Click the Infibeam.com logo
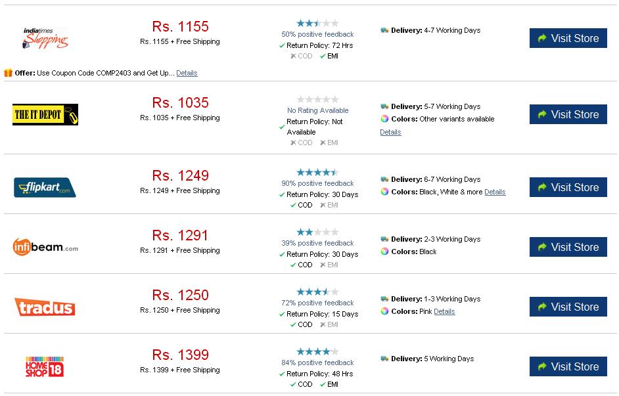 45,247
